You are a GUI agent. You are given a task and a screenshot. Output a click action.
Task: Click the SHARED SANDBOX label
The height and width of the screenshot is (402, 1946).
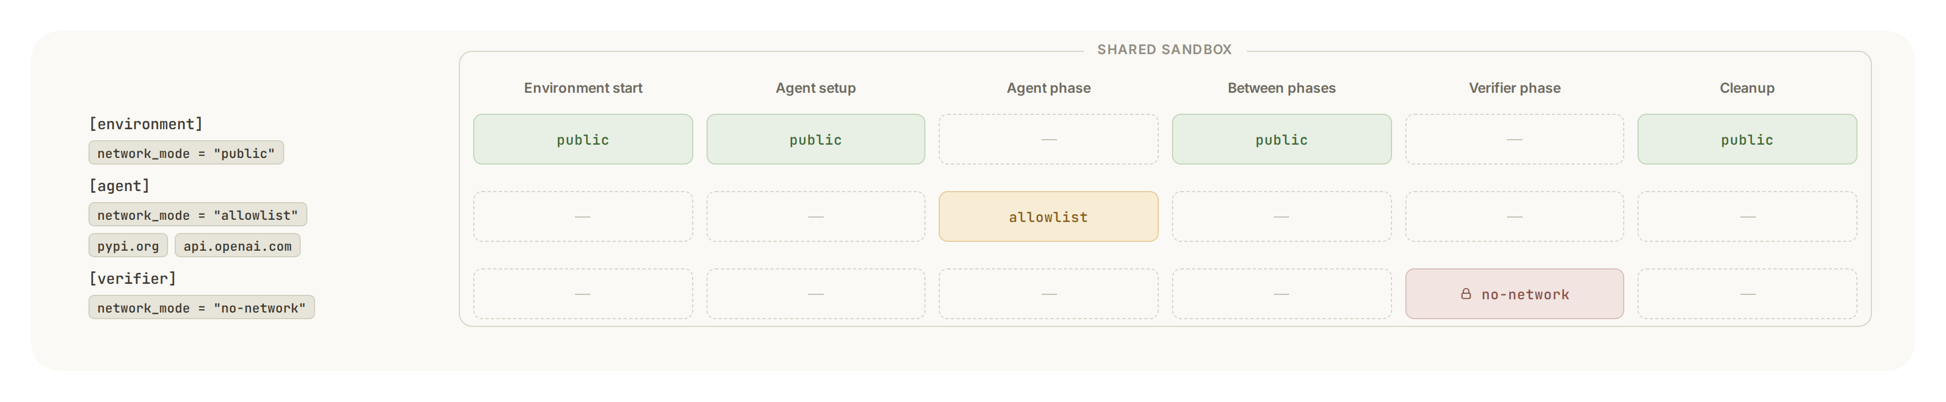1164,50
